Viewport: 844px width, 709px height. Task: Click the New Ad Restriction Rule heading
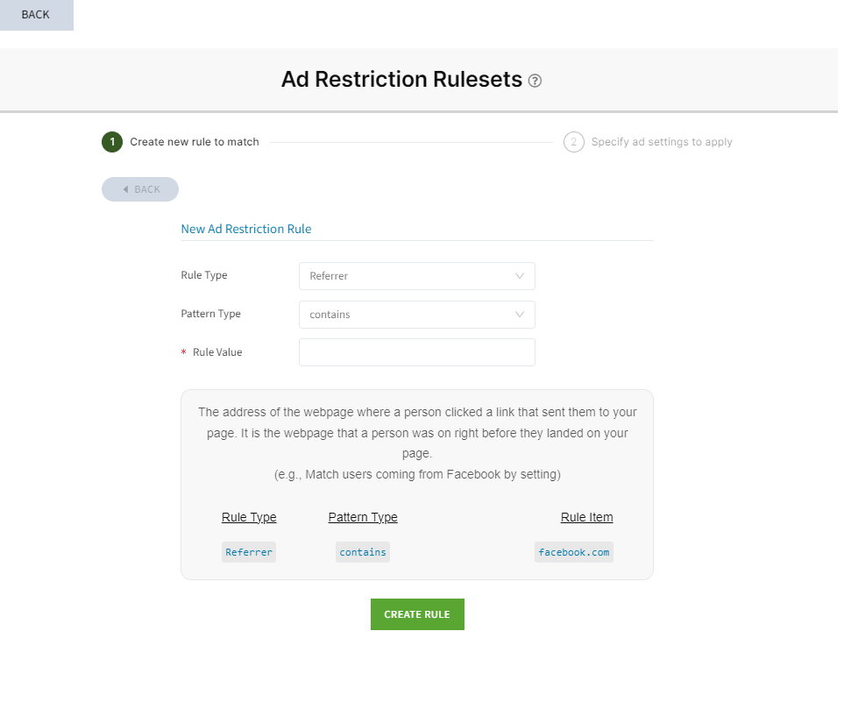(x=246, y=229)
